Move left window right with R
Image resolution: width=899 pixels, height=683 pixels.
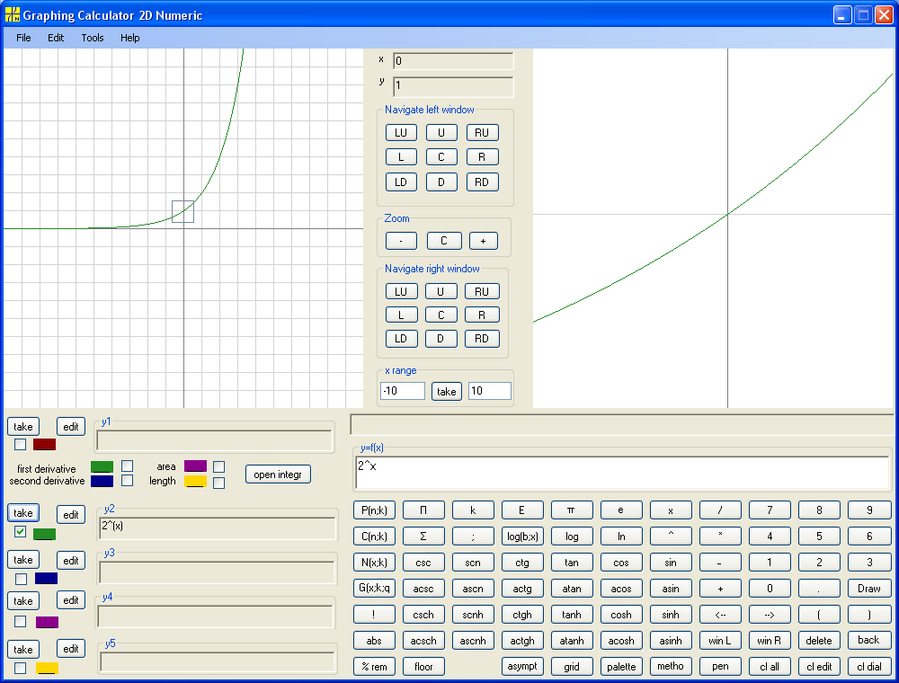click(x=482, y=157)
